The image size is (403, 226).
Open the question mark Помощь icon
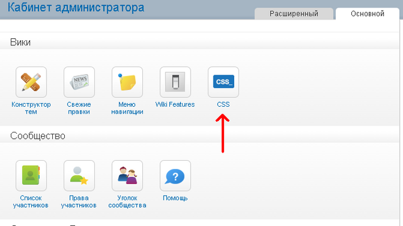pos(175,176)
